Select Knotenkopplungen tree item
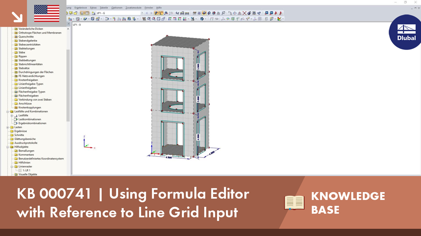The width and height of the screenshot is (421, 236). point(30,108)
